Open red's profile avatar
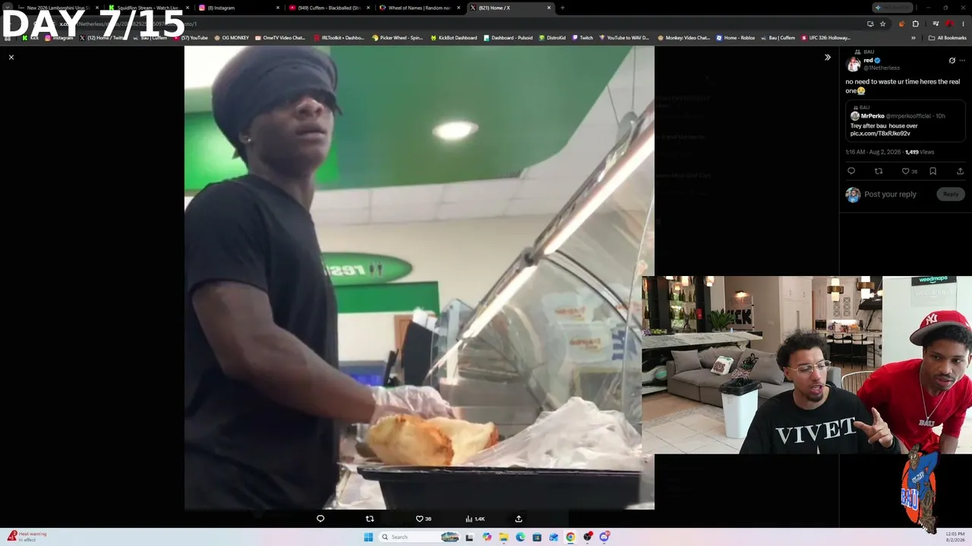Viewport: 972px width, 546px height. pos(854,64)
